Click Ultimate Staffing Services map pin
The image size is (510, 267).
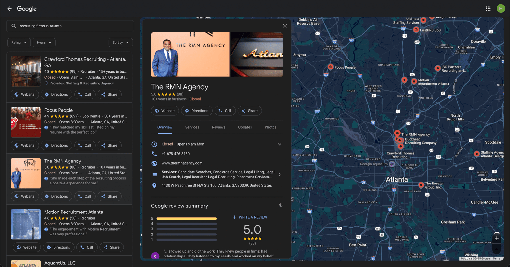pos(423,20)
